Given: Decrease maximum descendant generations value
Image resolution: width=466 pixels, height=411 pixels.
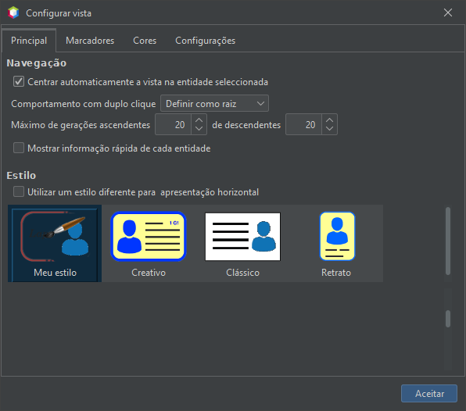Looking at the screenshot, I should (329, 129).
